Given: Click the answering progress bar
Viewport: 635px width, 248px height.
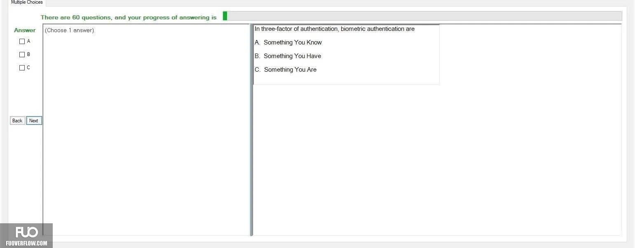Looking at the screenshot, I should click(422, 16).
